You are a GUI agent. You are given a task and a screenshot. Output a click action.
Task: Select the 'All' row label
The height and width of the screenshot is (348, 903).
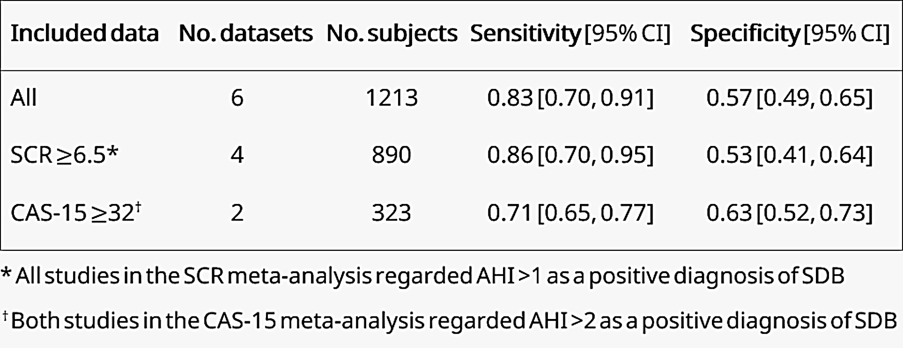(24, 98)
